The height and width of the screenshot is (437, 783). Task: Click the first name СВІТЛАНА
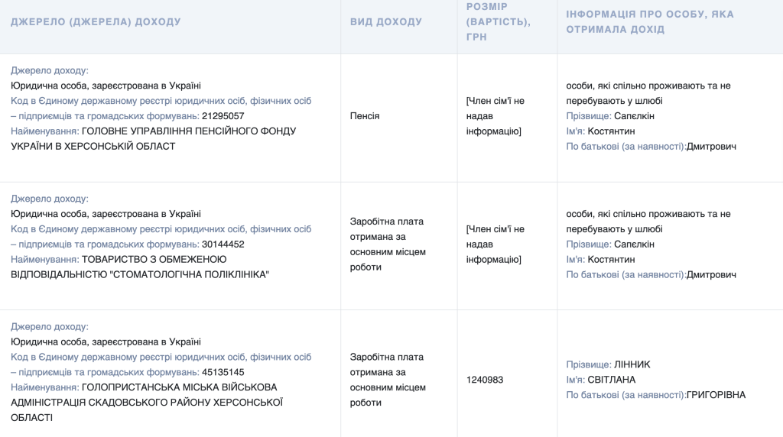point(611,380)
